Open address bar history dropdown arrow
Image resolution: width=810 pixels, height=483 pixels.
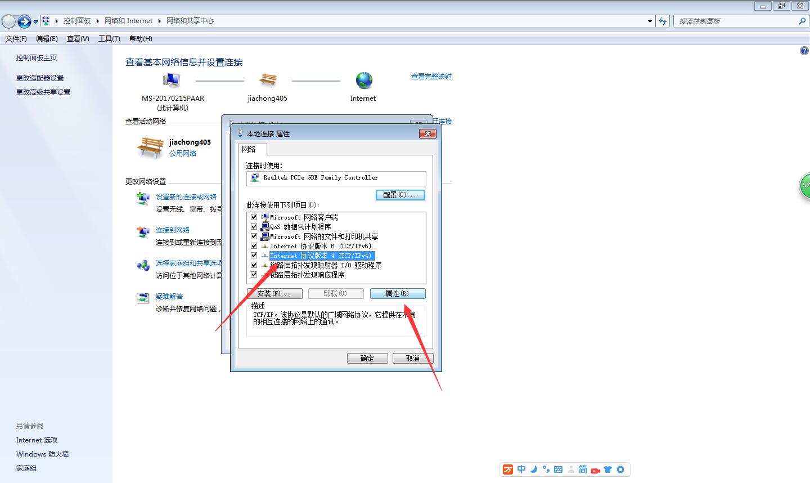(650, 21)
